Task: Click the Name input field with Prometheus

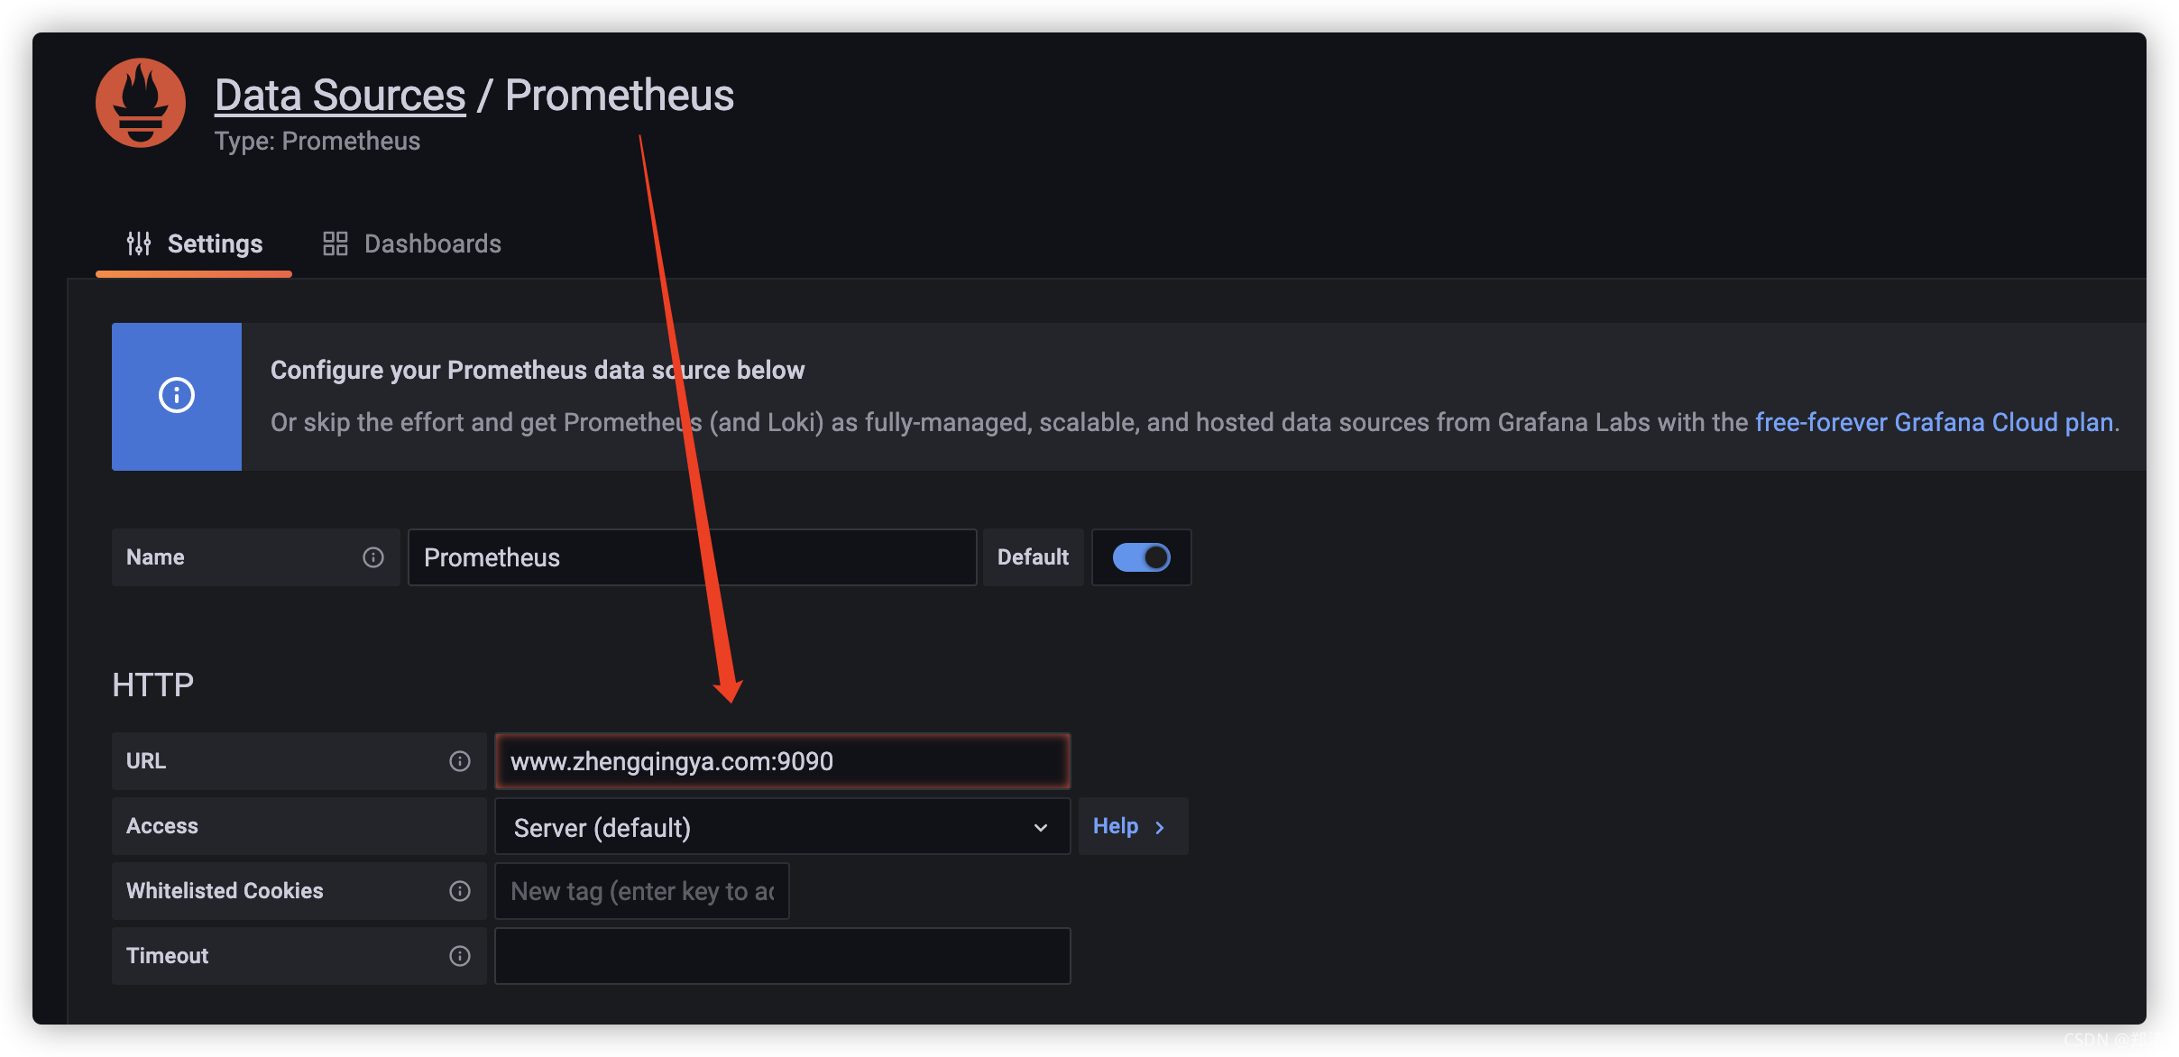Action: click(x=693, y=557)
